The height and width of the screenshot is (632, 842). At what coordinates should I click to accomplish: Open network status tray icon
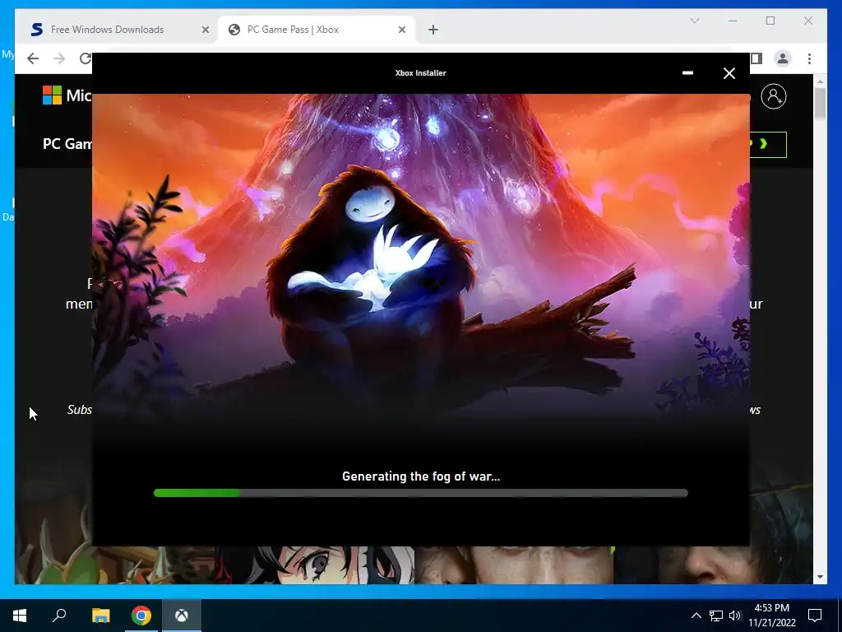point(716,616)
